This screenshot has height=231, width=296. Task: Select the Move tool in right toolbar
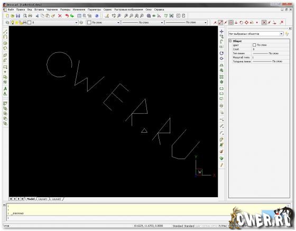(x=221, y=31)
